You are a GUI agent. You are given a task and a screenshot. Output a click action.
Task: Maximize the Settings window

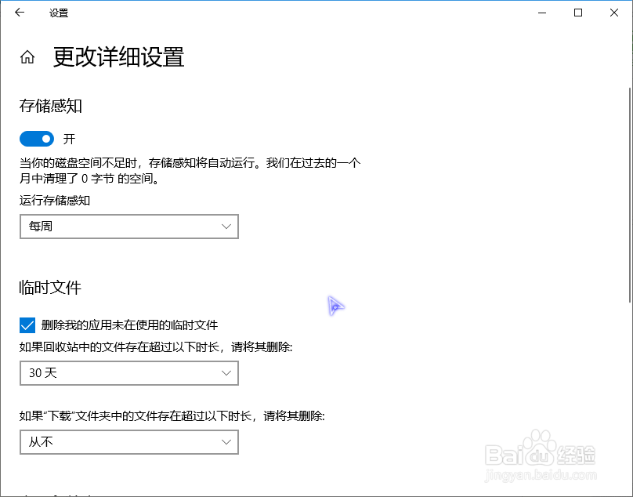[578, 13]
